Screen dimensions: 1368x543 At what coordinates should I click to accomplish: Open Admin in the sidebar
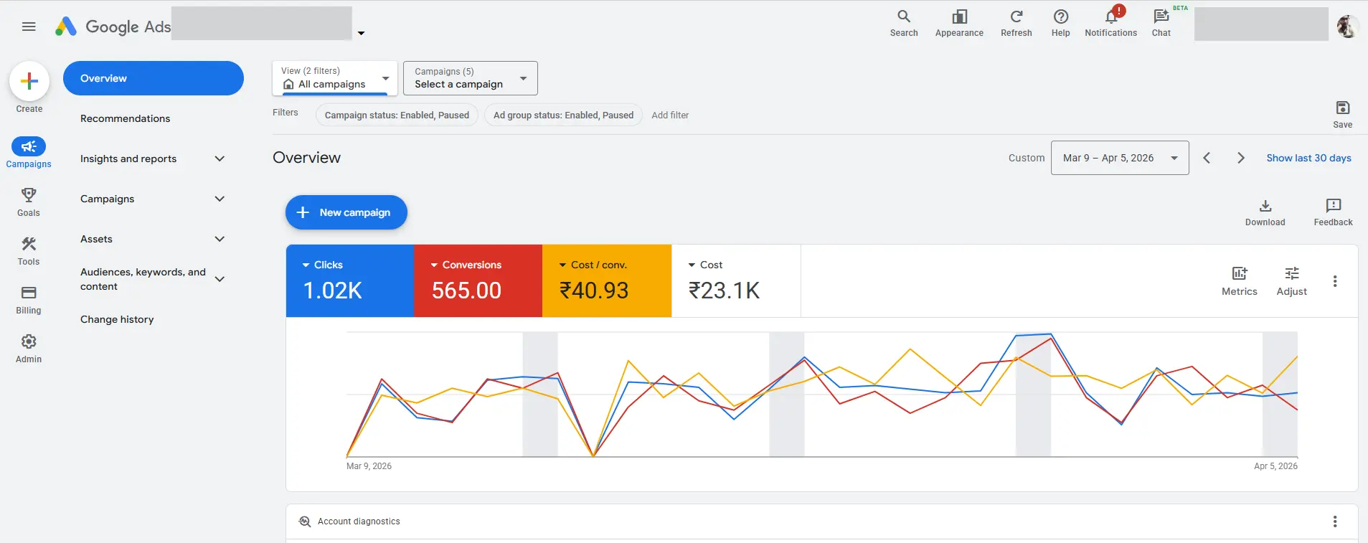[29, 348]
